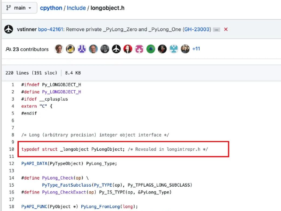Viewport: 281px width, 211px height.
Task: Show the 23 contributors list
Action: (x=27, y=49)
